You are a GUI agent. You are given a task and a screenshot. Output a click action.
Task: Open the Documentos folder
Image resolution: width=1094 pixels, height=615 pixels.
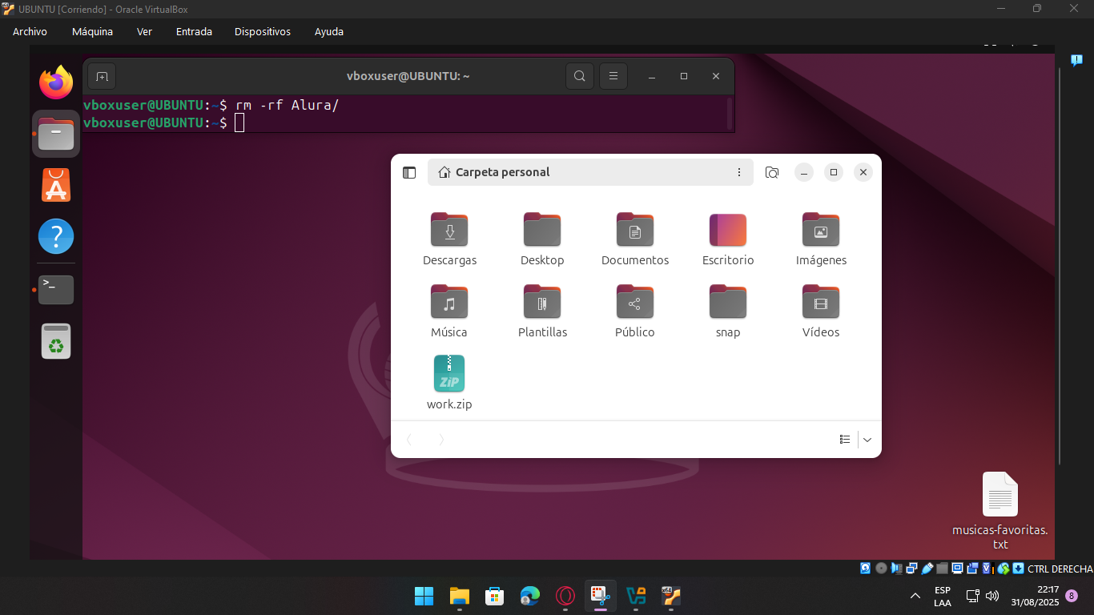(635, 239)
